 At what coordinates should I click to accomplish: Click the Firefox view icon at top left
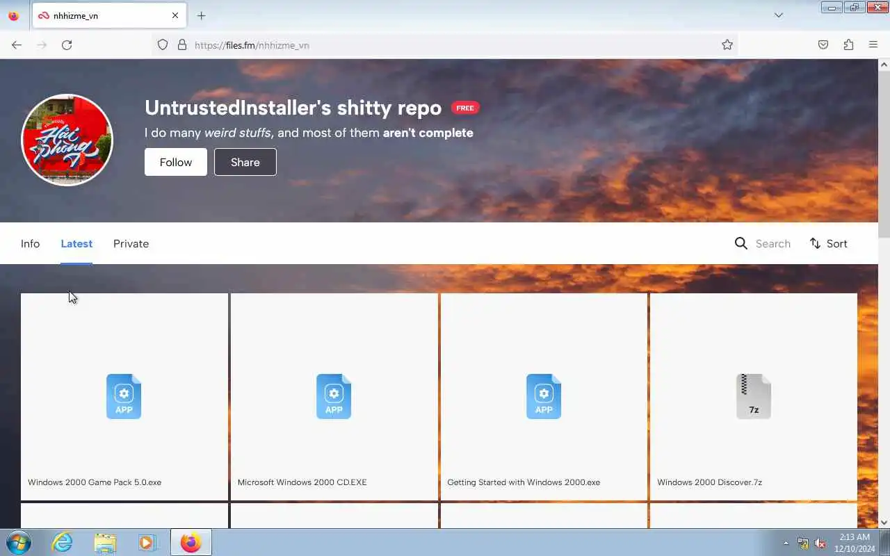click(x=13, y=15)
